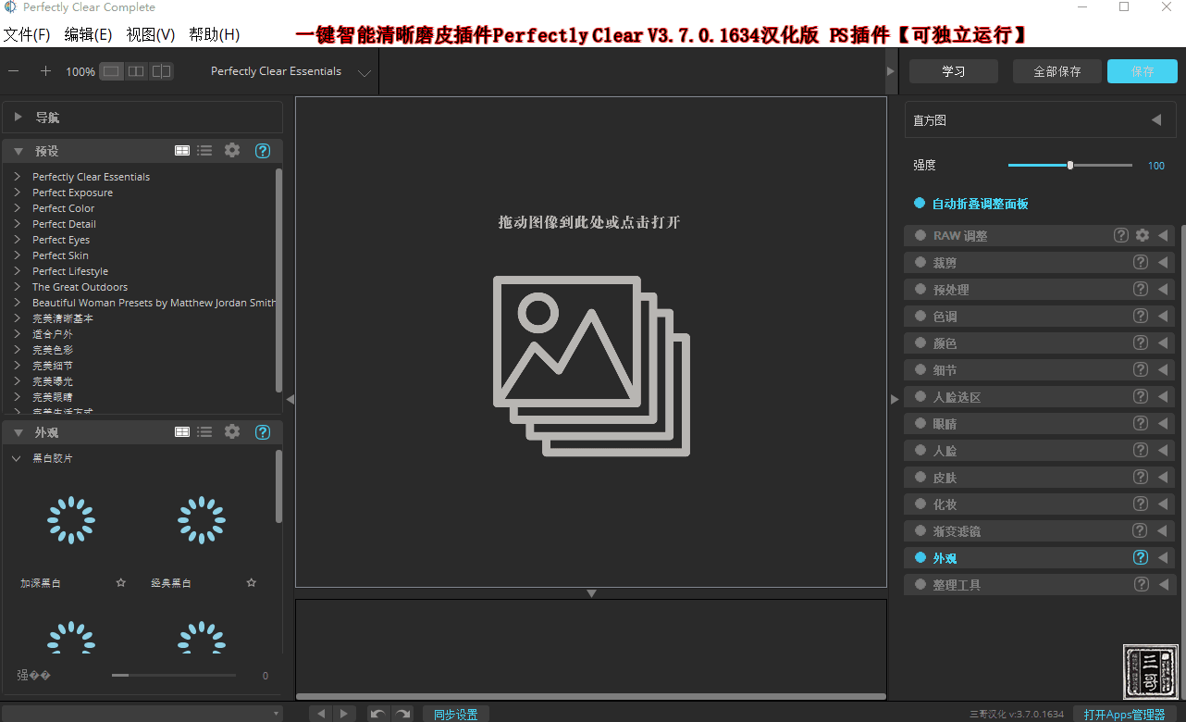This screenshot has width=1186, height=722.
Task: Open help for 眼睛 section
Action: [1141, 423]
